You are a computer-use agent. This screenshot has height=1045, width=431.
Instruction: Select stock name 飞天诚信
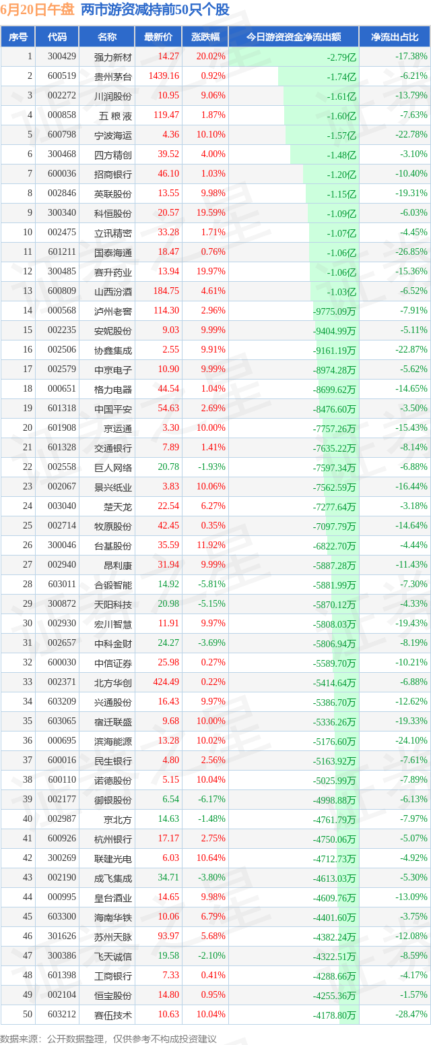click(113, 956)
